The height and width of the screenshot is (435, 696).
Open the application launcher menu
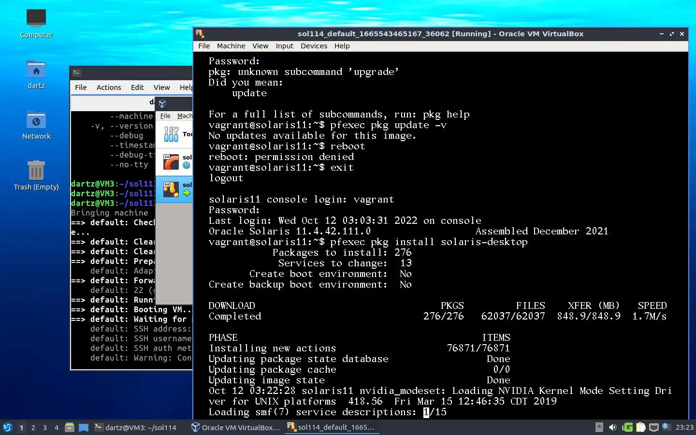click(8, 427)
